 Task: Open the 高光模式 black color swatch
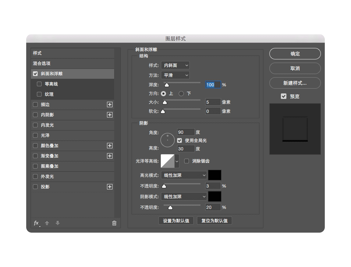coord(215,175)
